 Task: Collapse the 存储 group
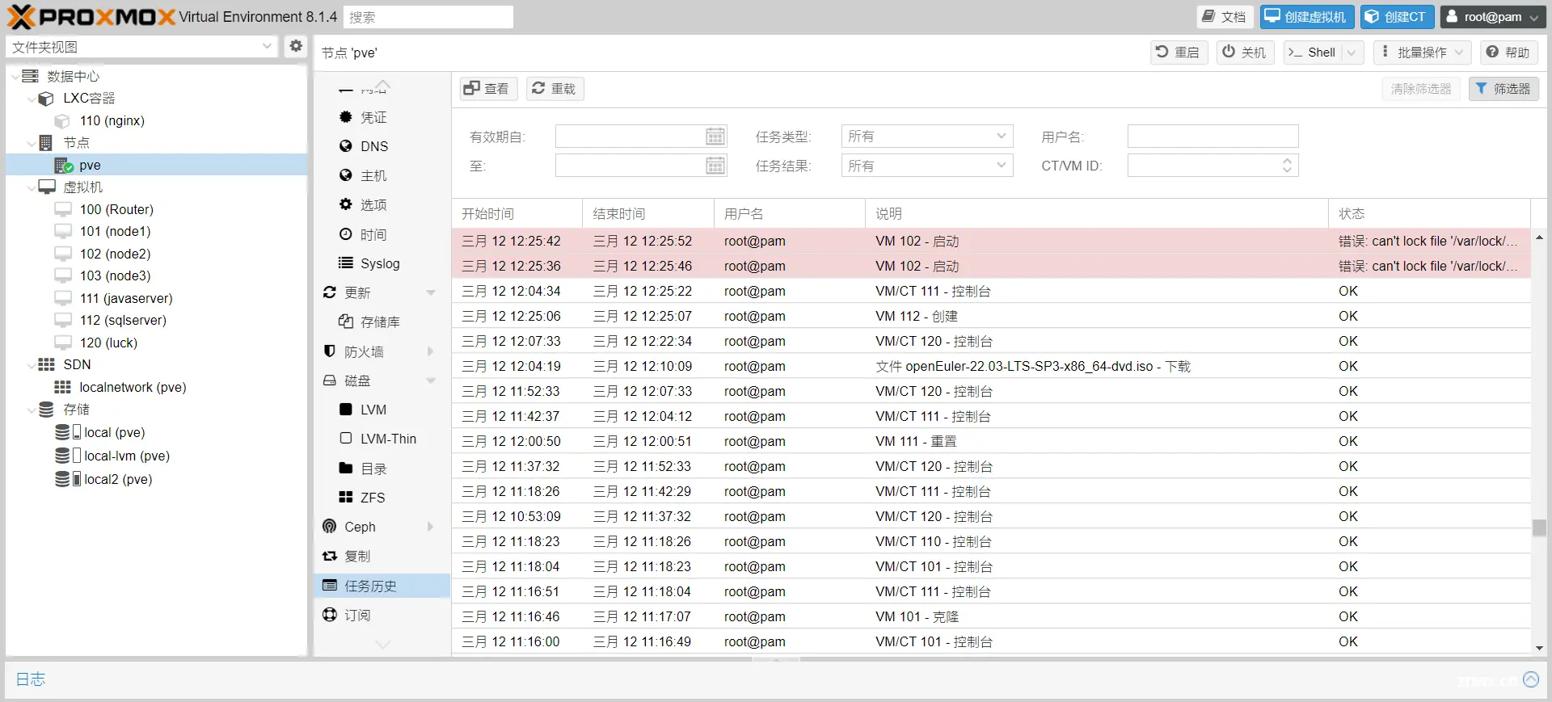(x=31, y=410)
